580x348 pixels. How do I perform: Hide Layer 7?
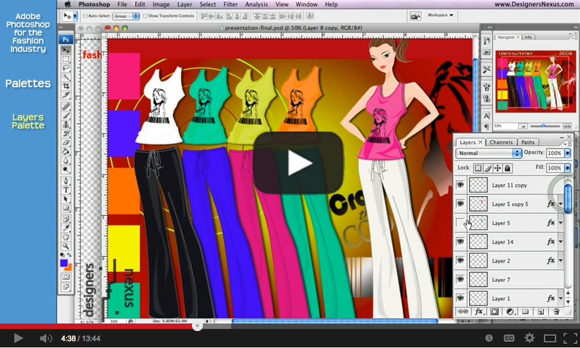click(x=460, y=279)
